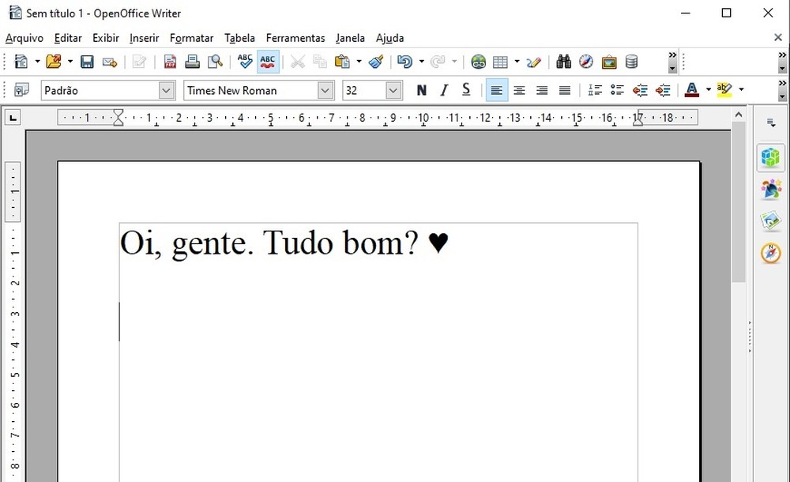Screen dimensions: 790x482
Task: Open the Find and Replace dialog
Action: click(x=563, y=61)
